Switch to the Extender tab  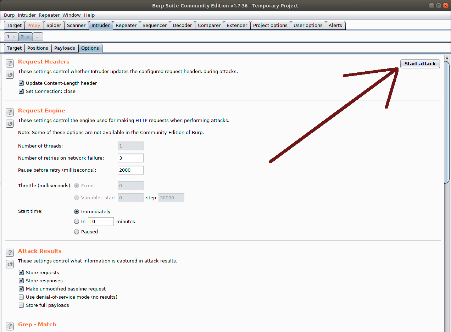coord(237,25)
